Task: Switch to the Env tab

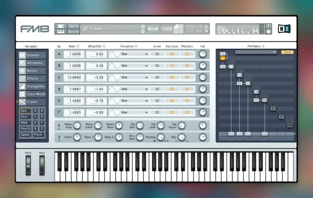Action: click(25, 116)
